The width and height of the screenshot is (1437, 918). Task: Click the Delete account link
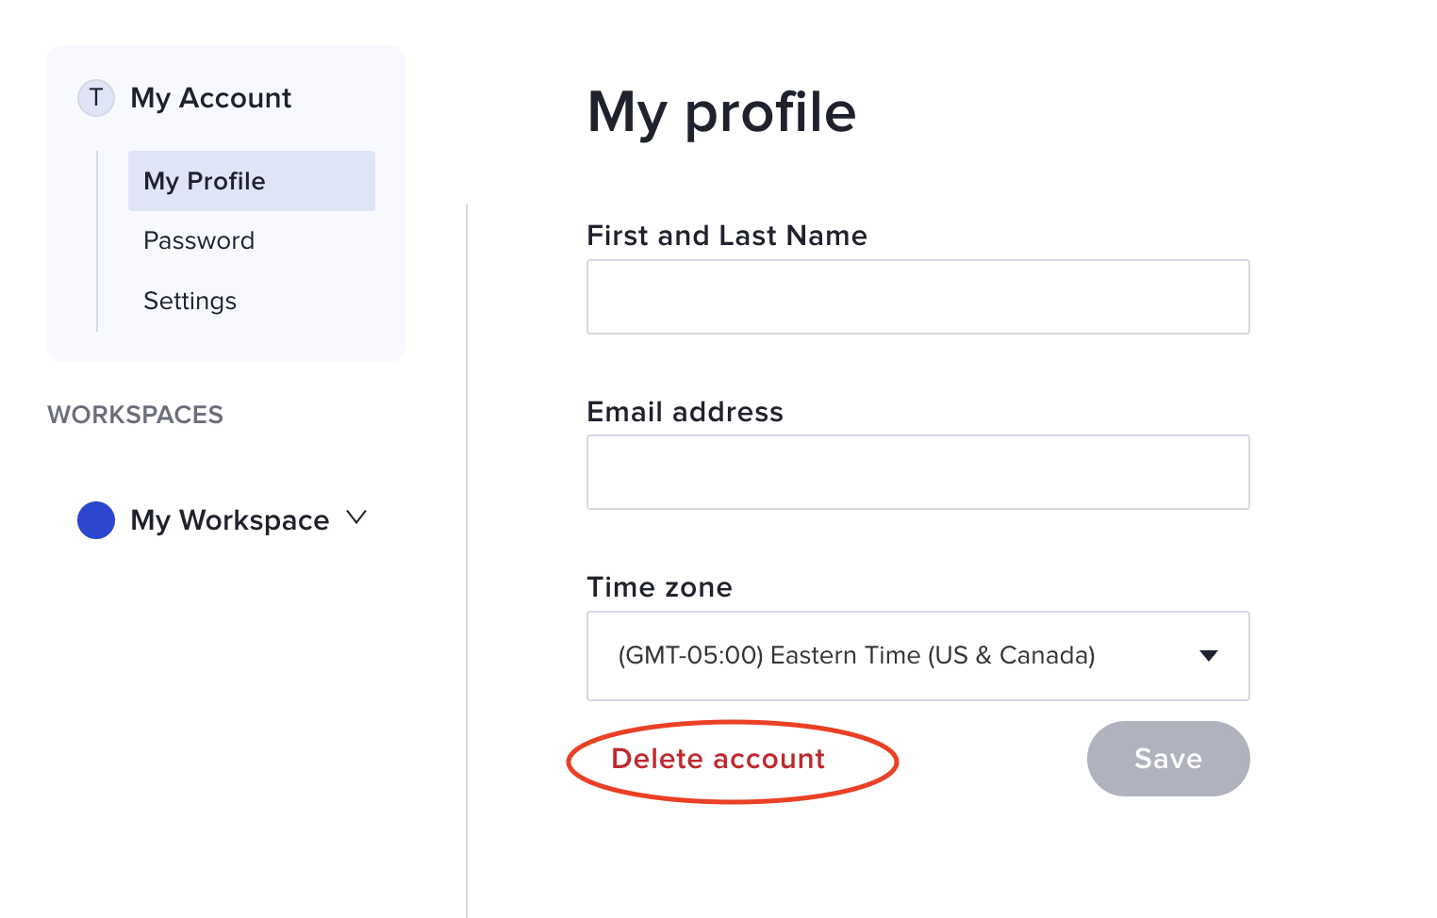tap(718, 760)
